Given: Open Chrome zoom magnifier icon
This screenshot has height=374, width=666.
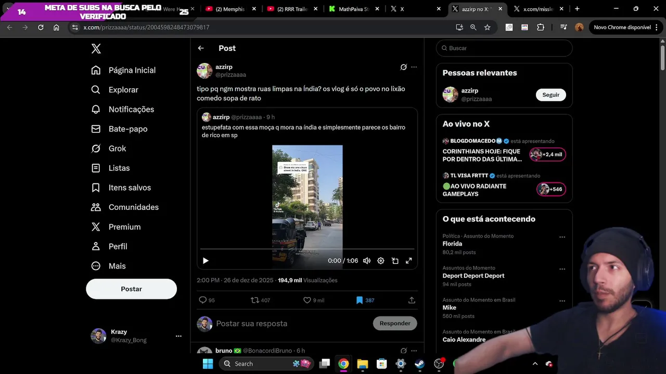Looking at the screenshot, I should point(473,27).
